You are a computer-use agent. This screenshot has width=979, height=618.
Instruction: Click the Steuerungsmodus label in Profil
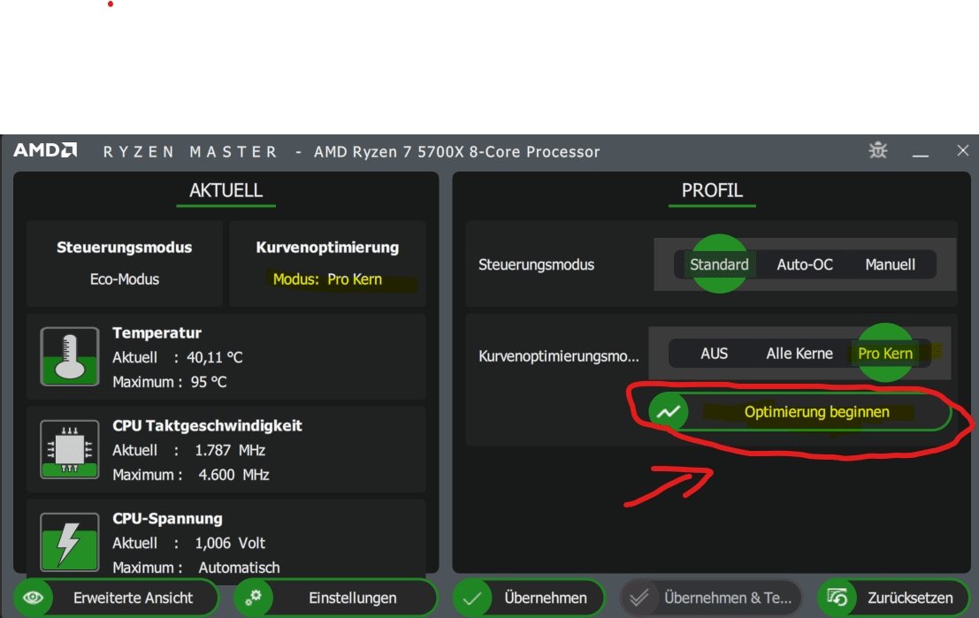click(x=536, y=264)
